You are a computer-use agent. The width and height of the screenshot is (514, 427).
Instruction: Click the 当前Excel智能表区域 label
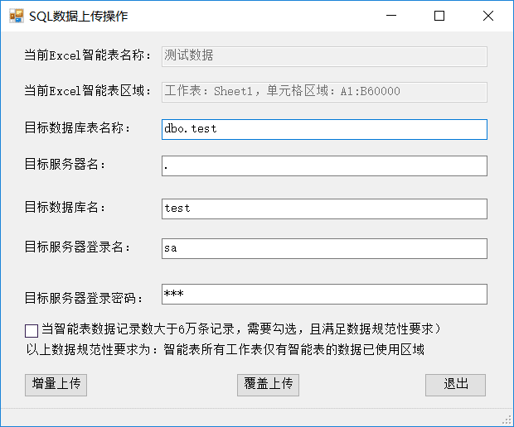[x=88, y=91]
